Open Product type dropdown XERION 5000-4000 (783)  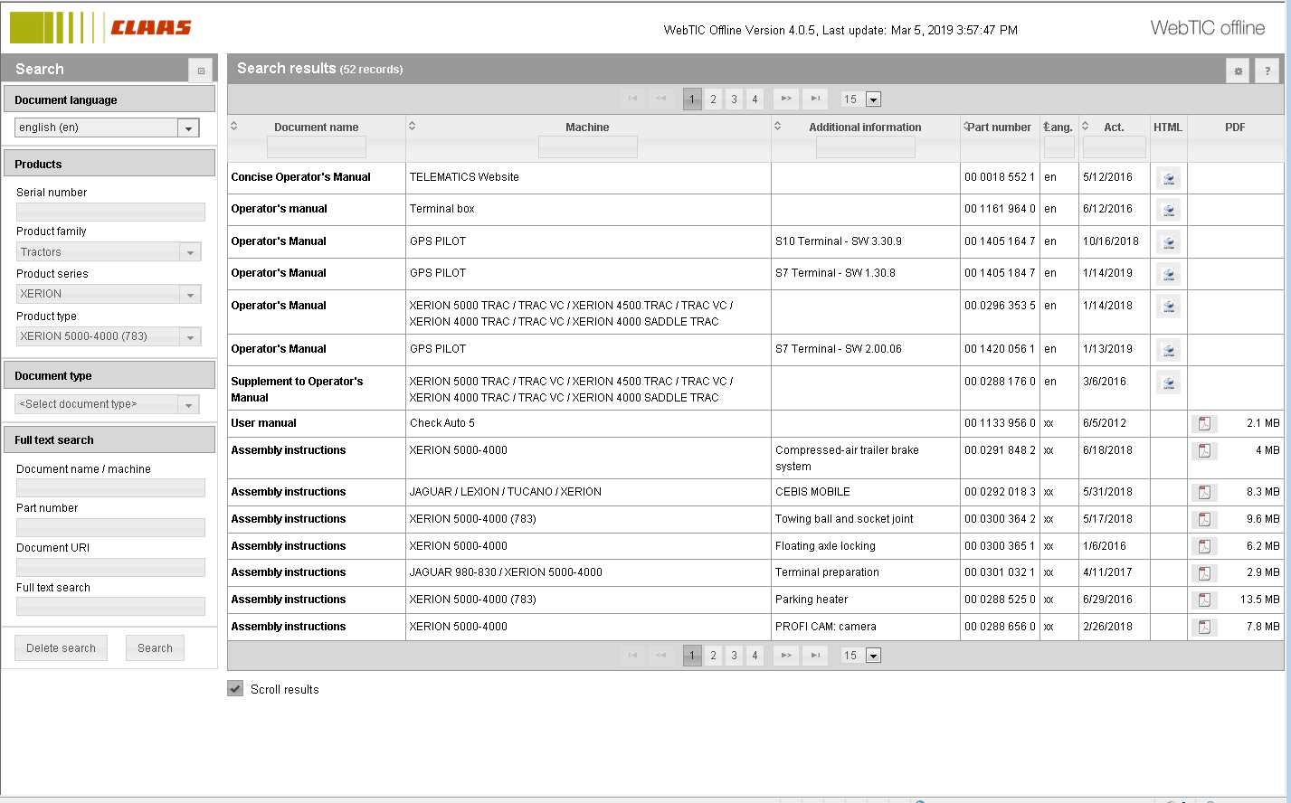point(190,337)
